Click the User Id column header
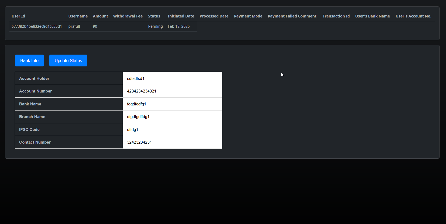446x224 pixels. (x=18, y=16)
